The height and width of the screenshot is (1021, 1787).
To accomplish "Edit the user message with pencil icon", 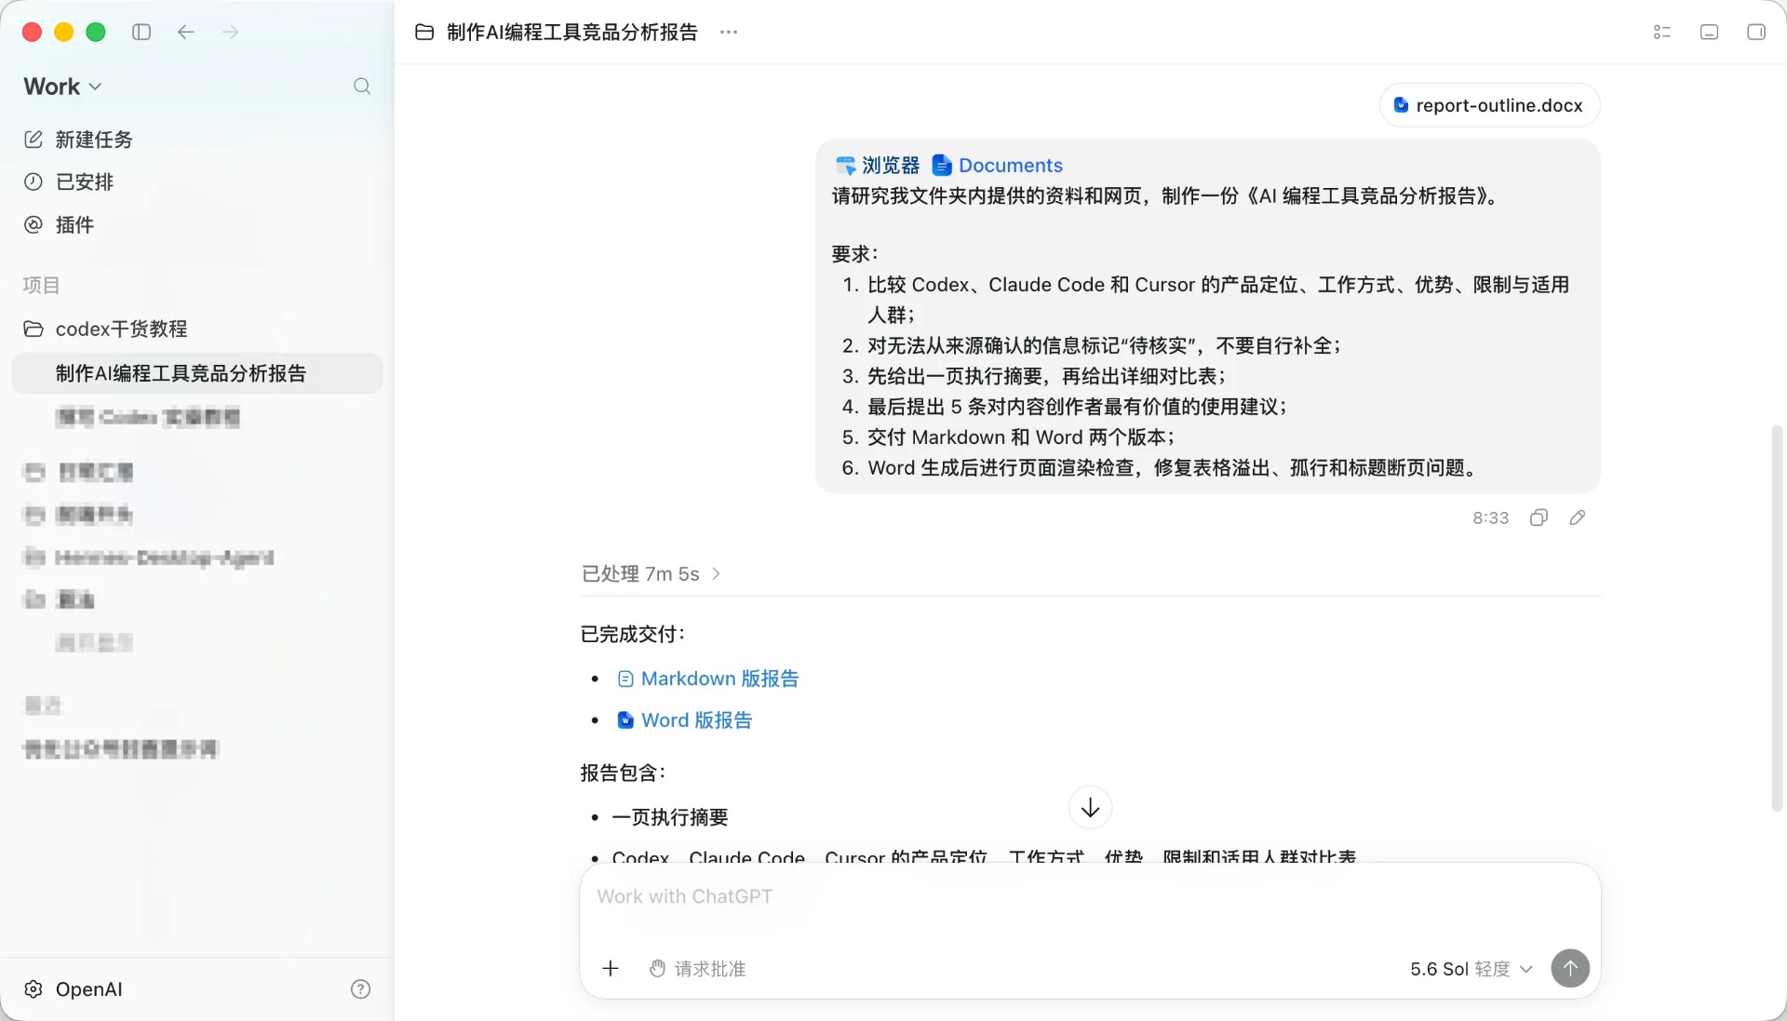I will (x=1577, y=517).
